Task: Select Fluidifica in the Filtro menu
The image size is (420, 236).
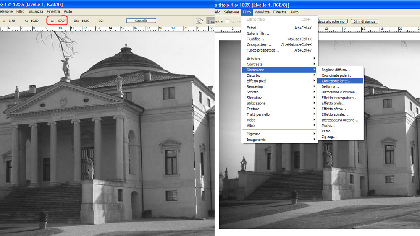Action: pyautogui.click(x=255, y=39)
